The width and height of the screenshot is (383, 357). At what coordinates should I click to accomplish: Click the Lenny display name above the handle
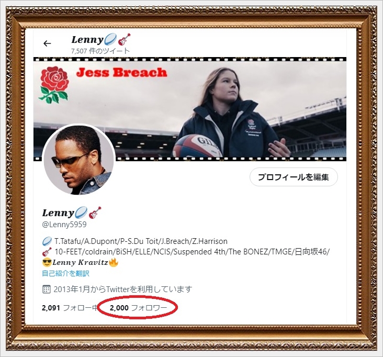58,213
